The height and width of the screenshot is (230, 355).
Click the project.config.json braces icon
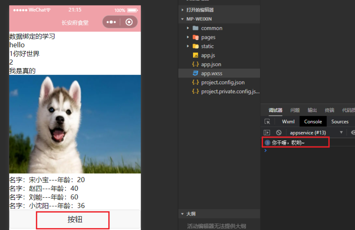click(196, 82)
